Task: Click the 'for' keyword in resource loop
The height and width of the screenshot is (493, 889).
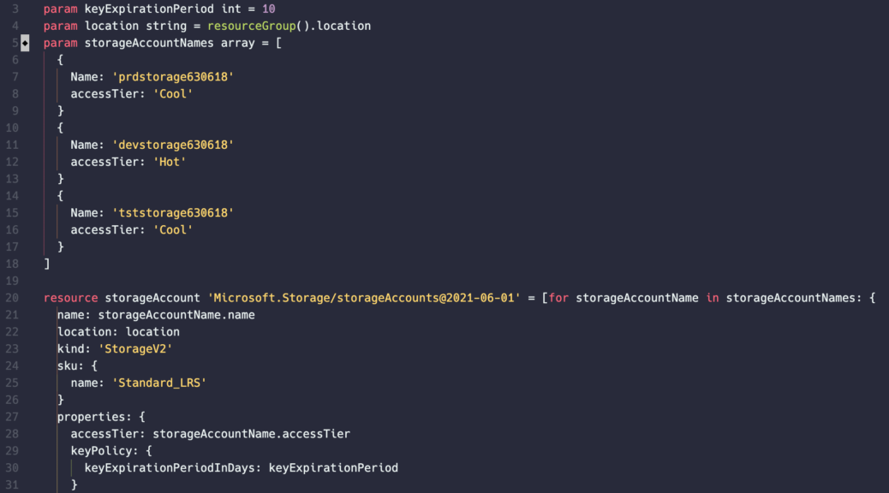Action: pyautogui.click(x=558, y=298)
